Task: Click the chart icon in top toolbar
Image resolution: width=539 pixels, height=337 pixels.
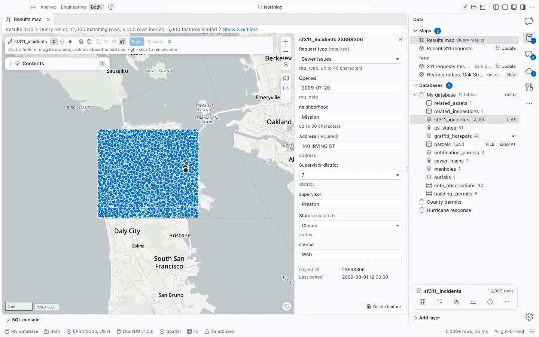Action: (483, 7)
